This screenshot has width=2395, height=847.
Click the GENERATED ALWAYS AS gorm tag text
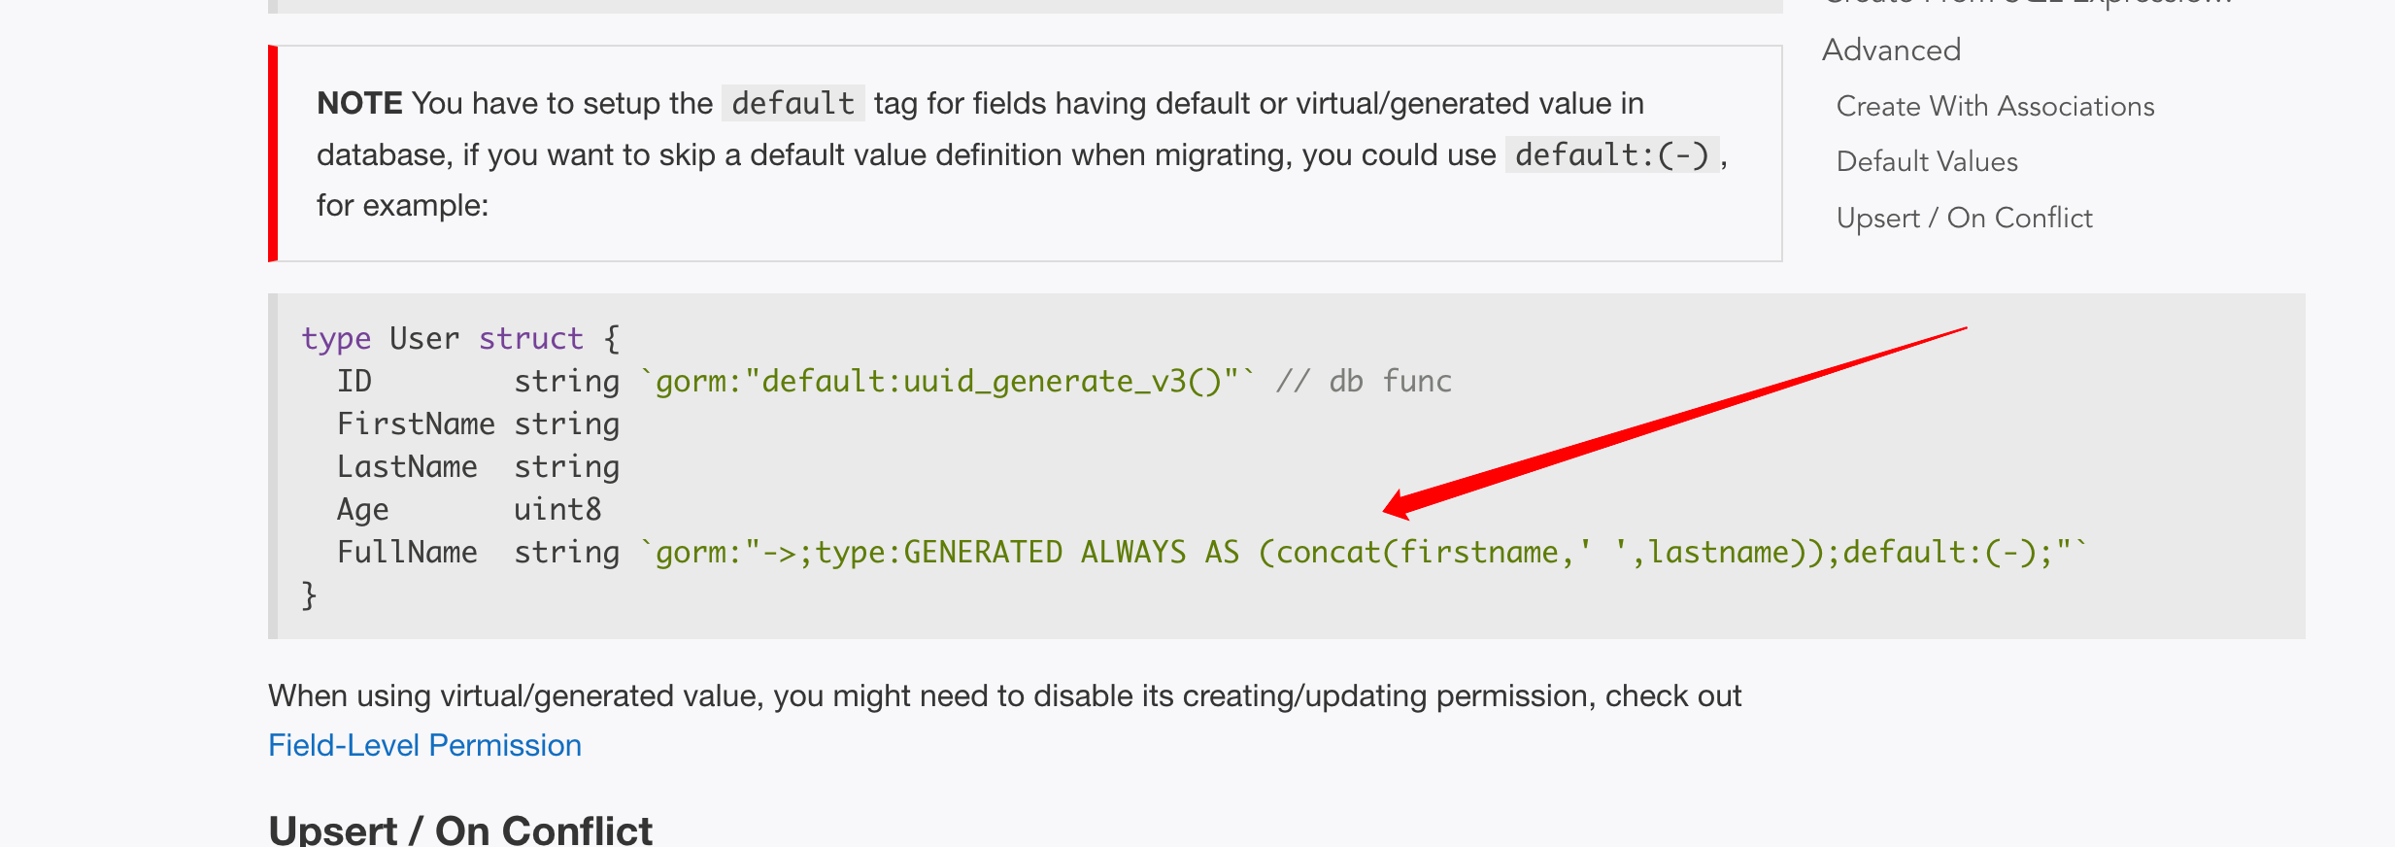1070,552
